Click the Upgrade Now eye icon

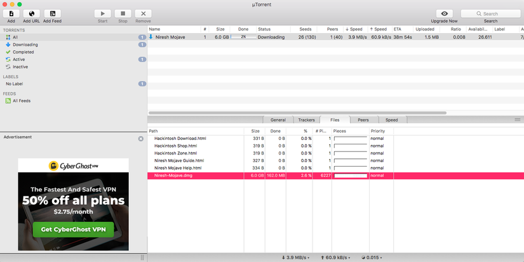tap(444, 14)
